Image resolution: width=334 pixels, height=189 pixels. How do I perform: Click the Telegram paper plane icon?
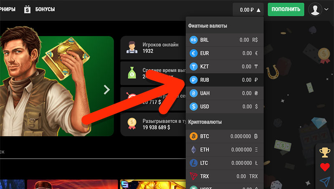(x=324, y=181)
